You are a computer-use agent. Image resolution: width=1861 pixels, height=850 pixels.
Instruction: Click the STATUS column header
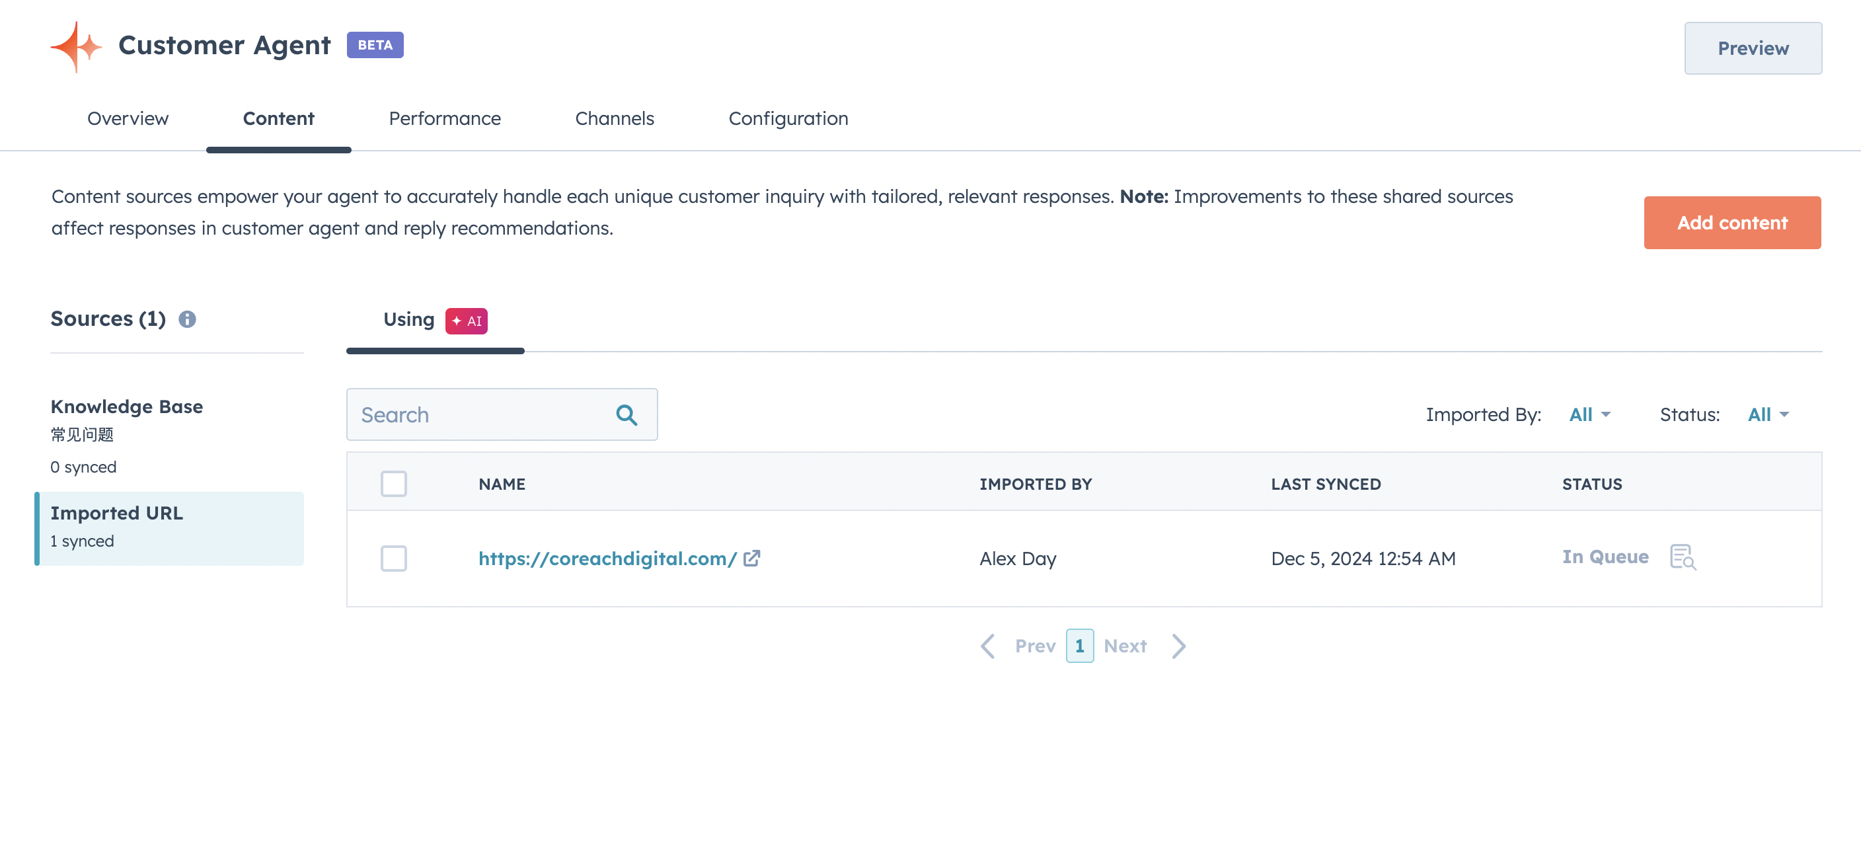coord(1591,484)
